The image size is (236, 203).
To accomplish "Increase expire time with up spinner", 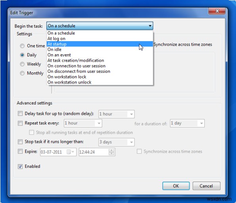I will click(111, 150).
